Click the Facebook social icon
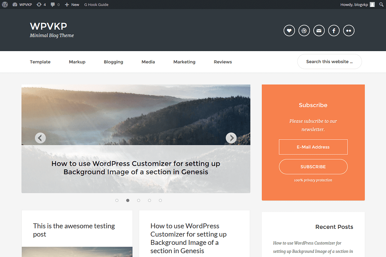This screenshot has width=386, height=257. 334,31
